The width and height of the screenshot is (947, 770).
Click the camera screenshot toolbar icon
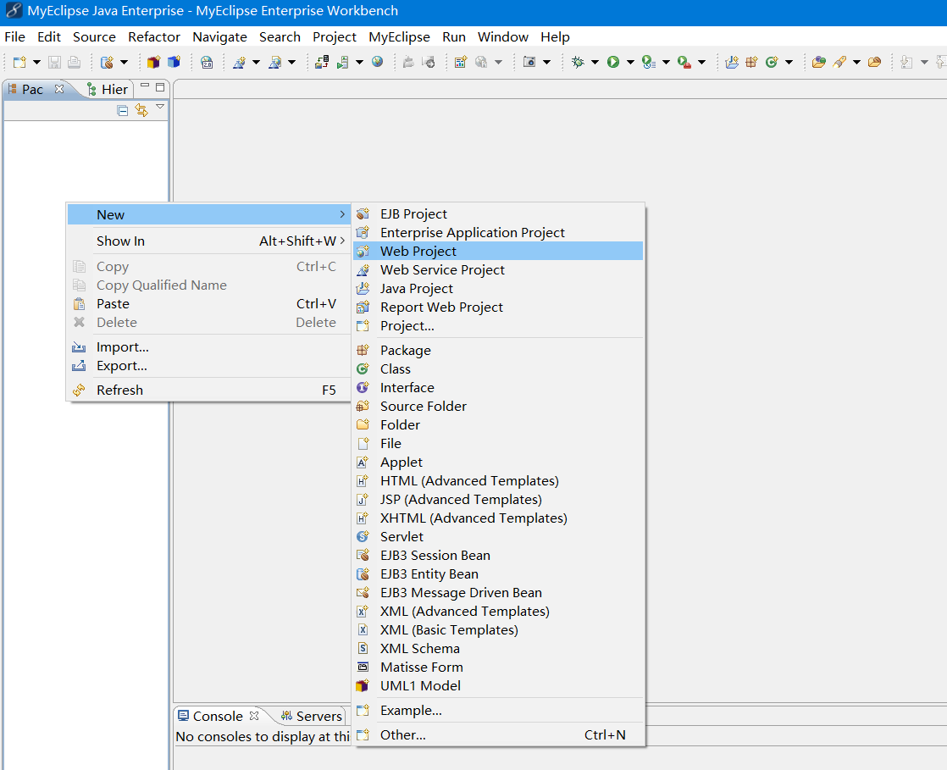point(529,62)
